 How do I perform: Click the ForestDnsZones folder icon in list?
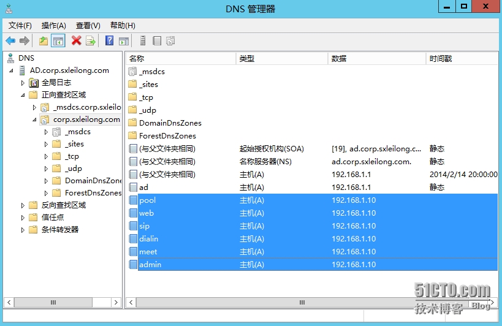132,135
